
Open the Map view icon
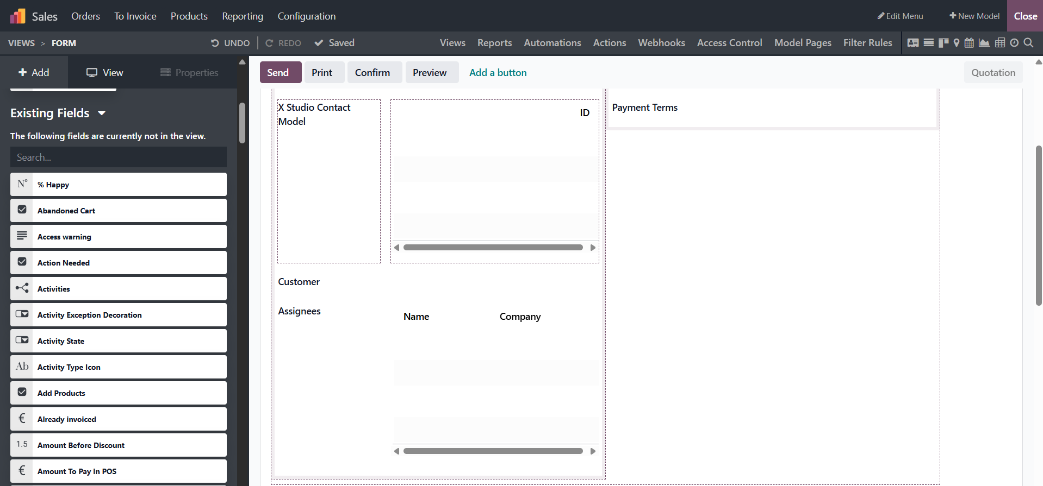[x=957, y=43]
